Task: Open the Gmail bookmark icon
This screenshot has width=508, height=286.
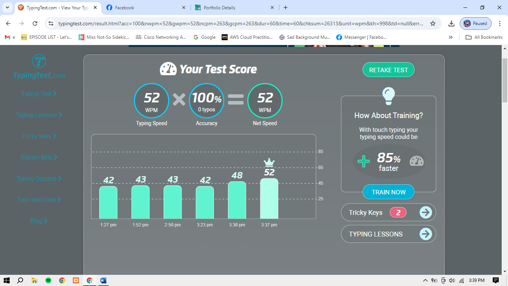Action: 7,37
